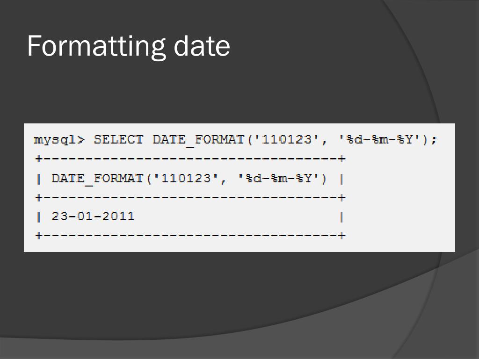The height and width of the screenshot is (359, 479).
Task: Click the bottom dashed border of the table
Action: 190,236
